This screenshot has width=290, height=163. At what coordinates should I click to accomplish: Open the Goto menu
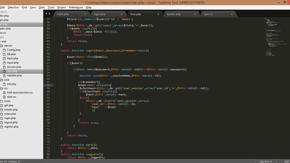[42, 7]
